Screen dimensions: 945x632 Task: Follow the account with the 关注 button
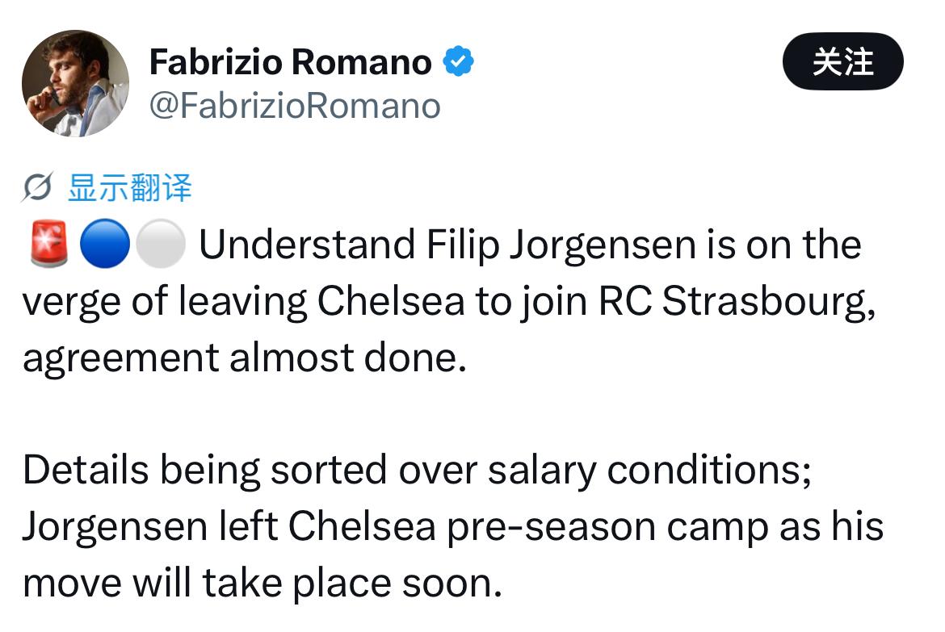[x=842, y=61]
